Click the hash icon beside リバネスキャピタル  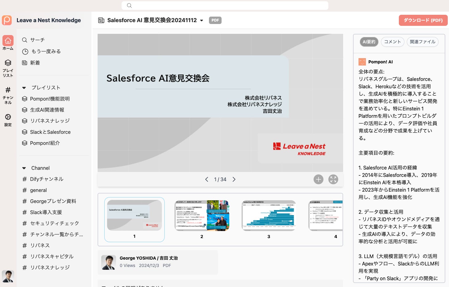pyautogui.click(x=25, y=257)
